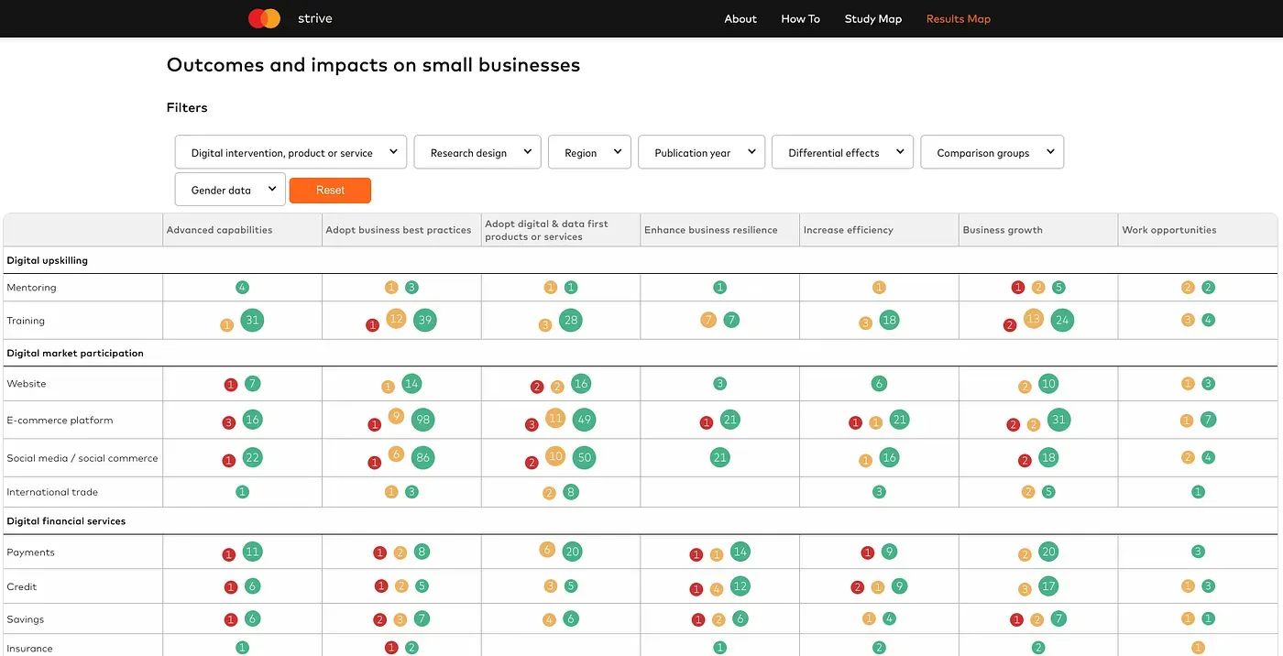
Task: Click the orange Reset button
Action: coord(330,191)
